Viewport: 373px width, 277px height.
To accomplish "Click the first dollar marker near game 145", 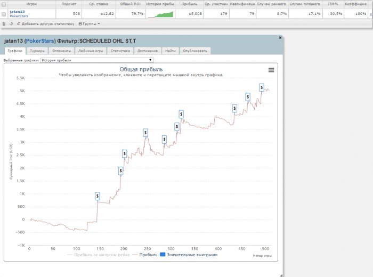I will click(x=98, y=196).
